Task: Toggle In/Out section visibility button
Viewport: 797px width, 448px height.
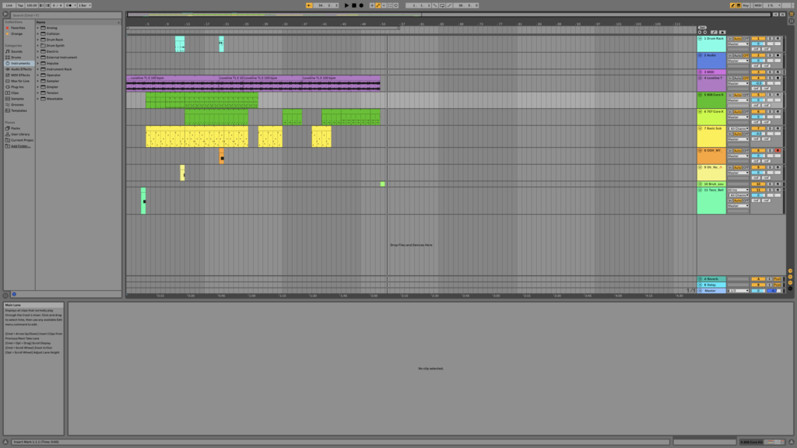Action: pos(791,271)
